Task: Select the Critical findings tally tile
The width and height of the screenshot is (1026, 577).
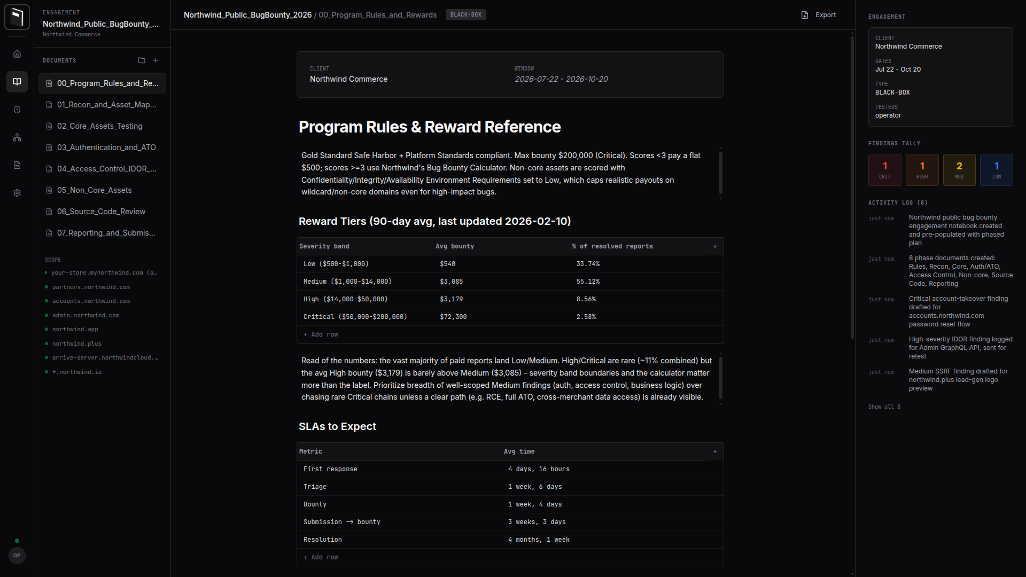Action: tap(885, 170)
